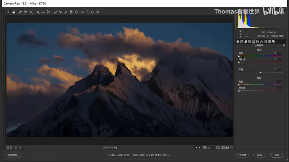Screen dimensions: 289x162
Task: Open the preferences list icon
Action: pyautogui.click(x=83, y=12)
